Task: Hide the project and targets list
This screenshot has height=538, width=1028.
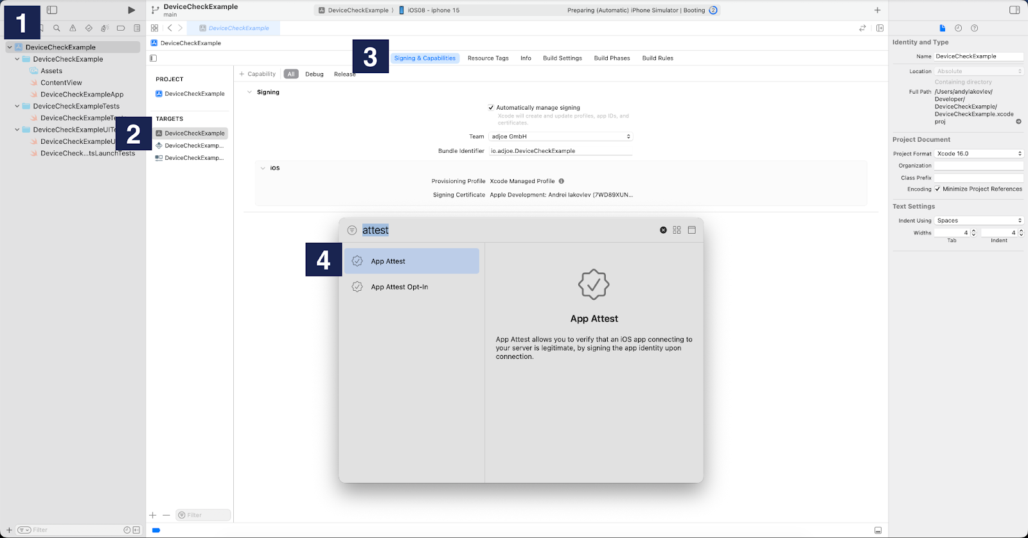Action: [153, 58]
